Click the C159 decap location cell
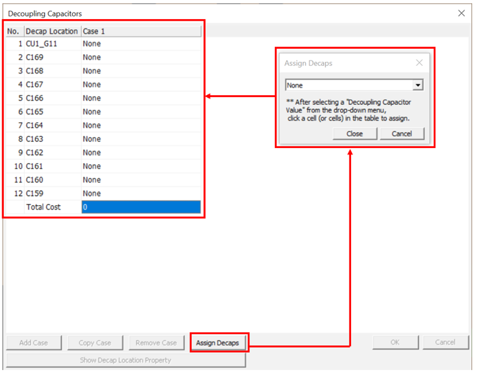The image size is (477, 375). tap(52, 193)
